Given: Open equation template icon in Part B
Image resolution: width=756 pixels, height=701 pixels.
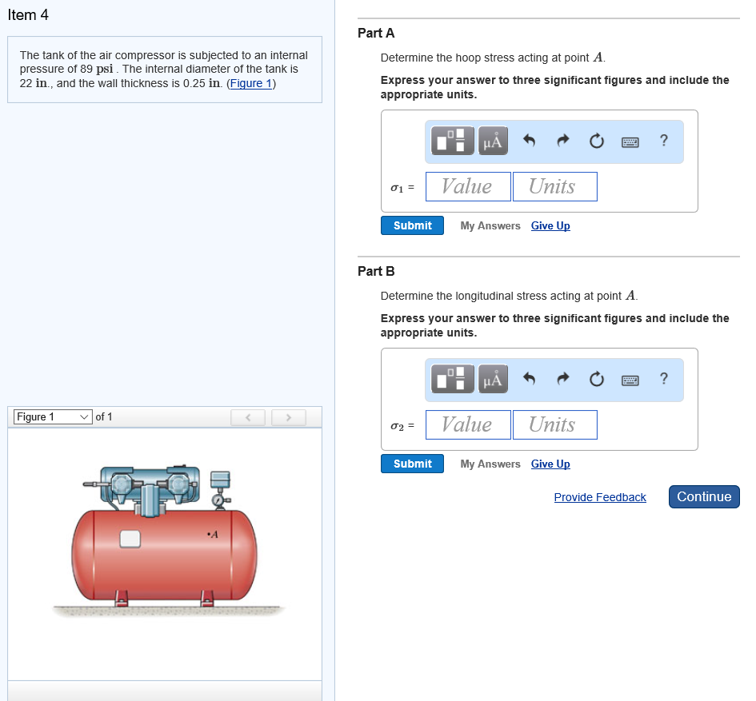Looking at the screenshot, I should pyautogui.click(x=451, y=379).
